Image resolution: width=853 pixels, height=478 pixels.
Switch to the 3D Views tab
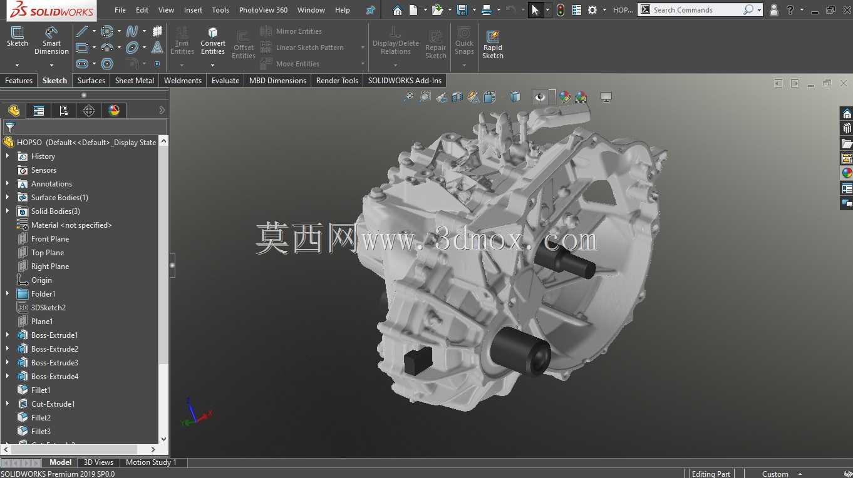[99, 462]
